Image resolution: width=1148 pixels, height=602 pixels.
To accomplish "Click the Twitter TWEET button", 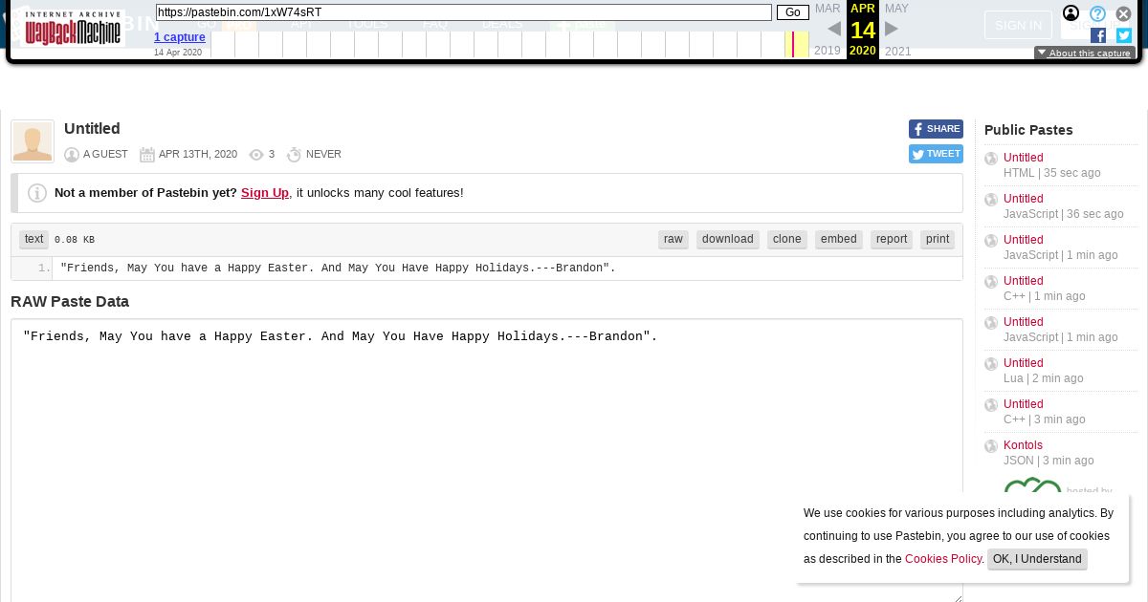I will (936, 154).
